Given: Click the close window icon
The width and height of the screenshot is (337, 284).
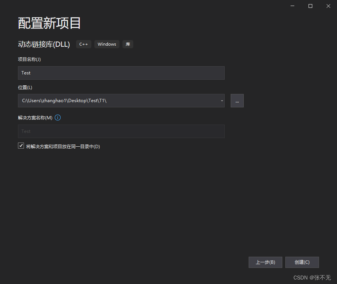Looking at the screenshot, I should click(328, 6).
